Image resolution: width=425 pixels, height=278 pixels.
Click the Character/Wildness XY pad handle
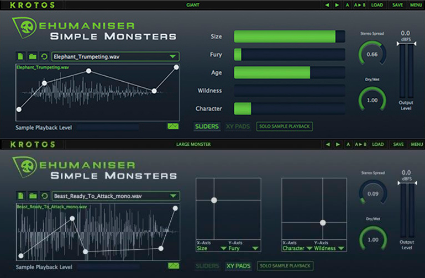coord(323,223)
